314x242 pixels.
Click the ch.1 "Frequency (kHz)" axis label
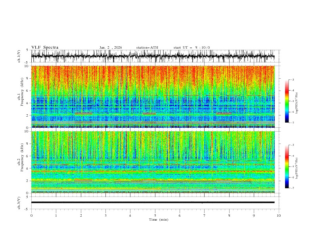point(22,91)
